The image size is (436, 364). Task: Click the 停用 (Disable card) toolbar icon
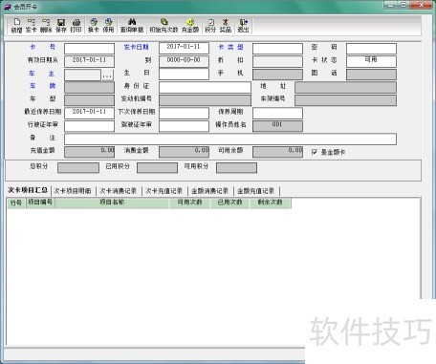(x=108, y=26)
